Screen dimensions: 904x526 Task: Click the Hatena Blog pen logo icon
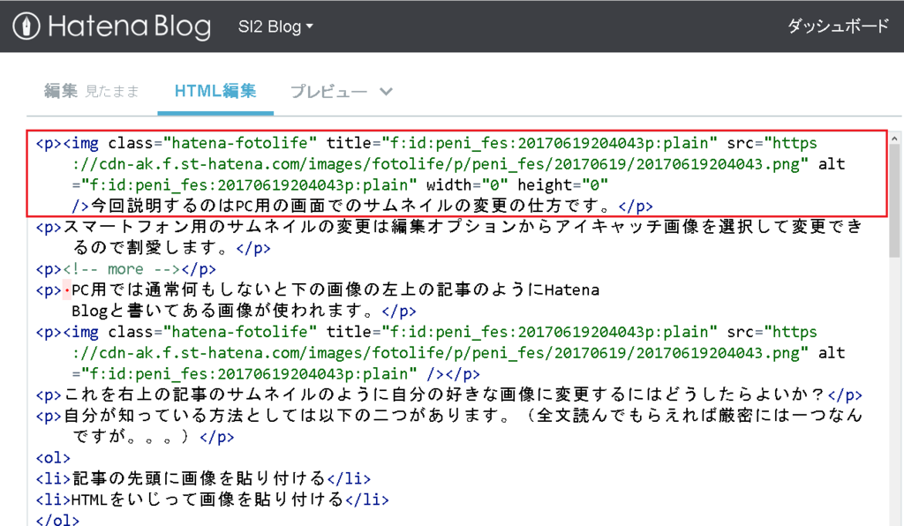pyautogui.click(x=26, y=26)
